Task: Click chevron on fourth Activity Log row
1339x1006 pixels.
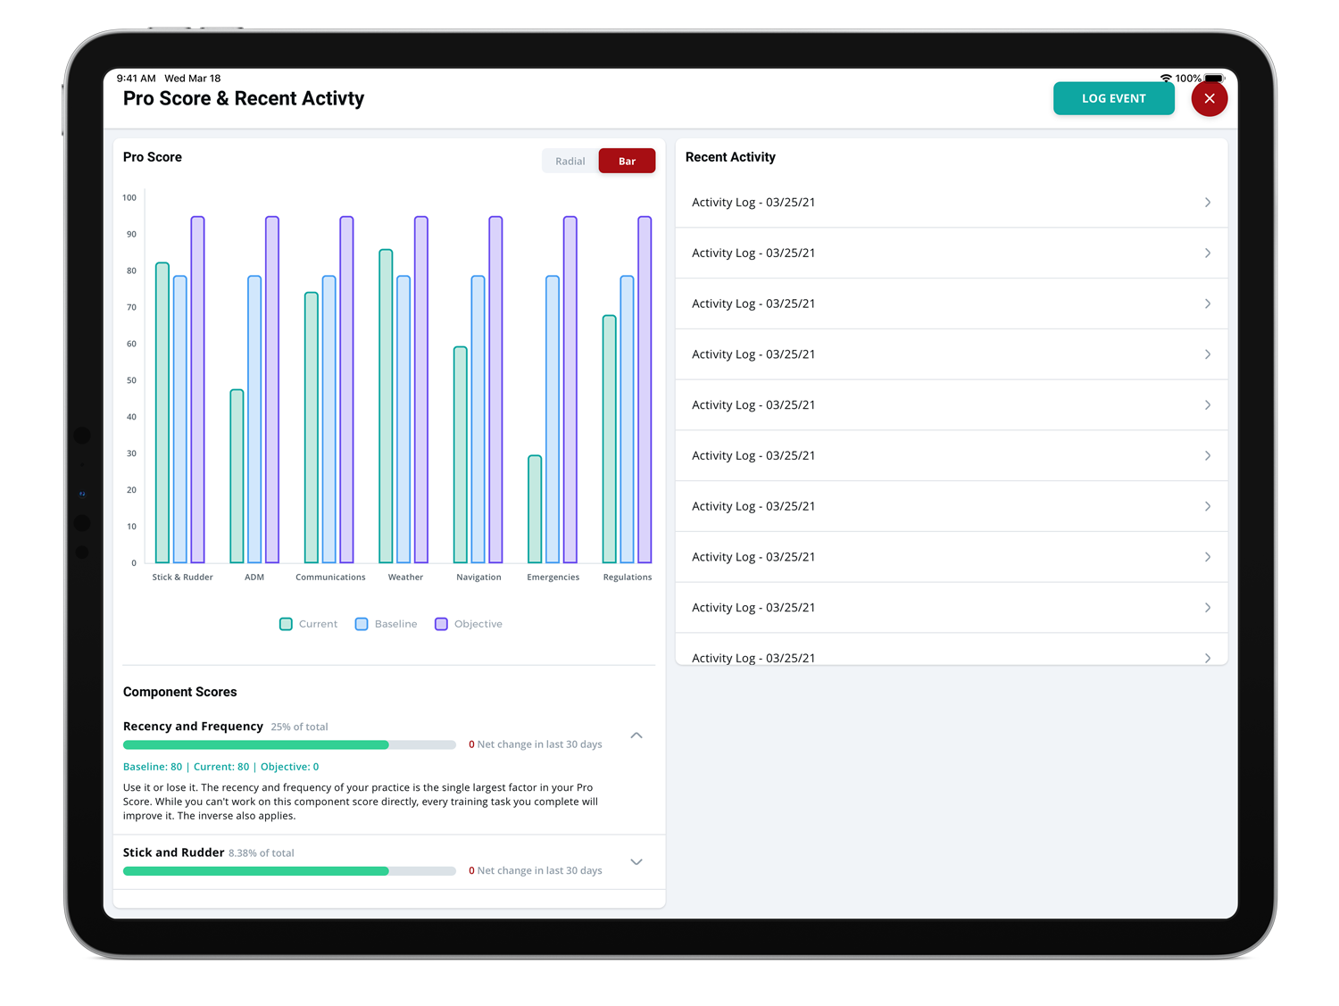Action: 1207,354
